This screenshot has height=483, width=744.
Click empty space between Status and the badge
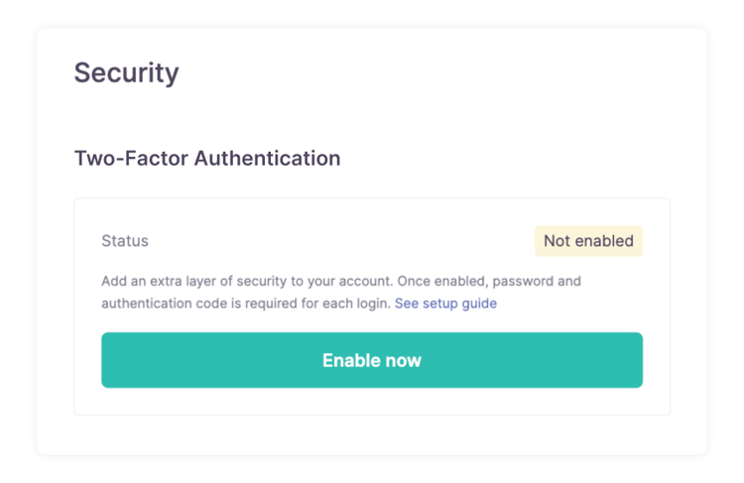pyautogui.click(x=337, y=241)
